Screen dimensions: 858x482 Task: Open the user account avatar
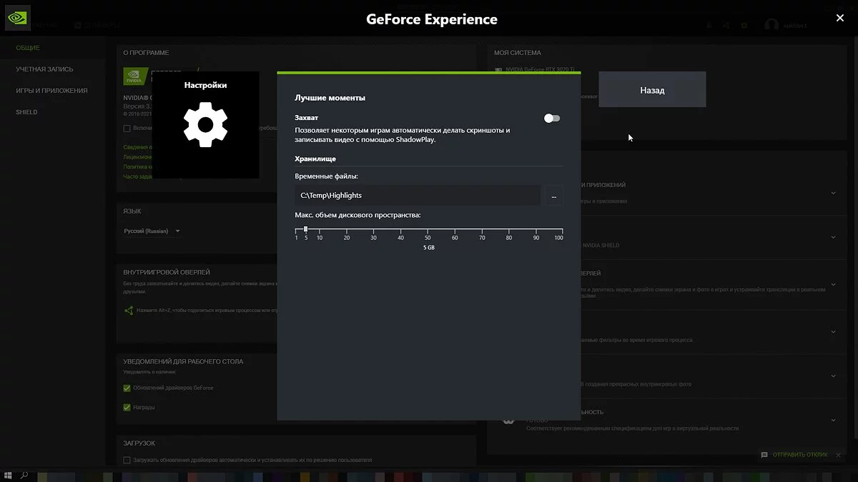click(771, 26)
